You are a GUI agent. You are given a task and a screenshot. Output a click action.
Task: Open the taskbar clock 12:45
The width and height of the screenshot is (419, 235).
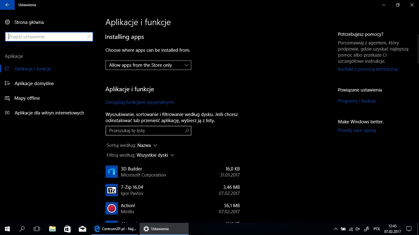pyautogui.click(x=392, y=229)
